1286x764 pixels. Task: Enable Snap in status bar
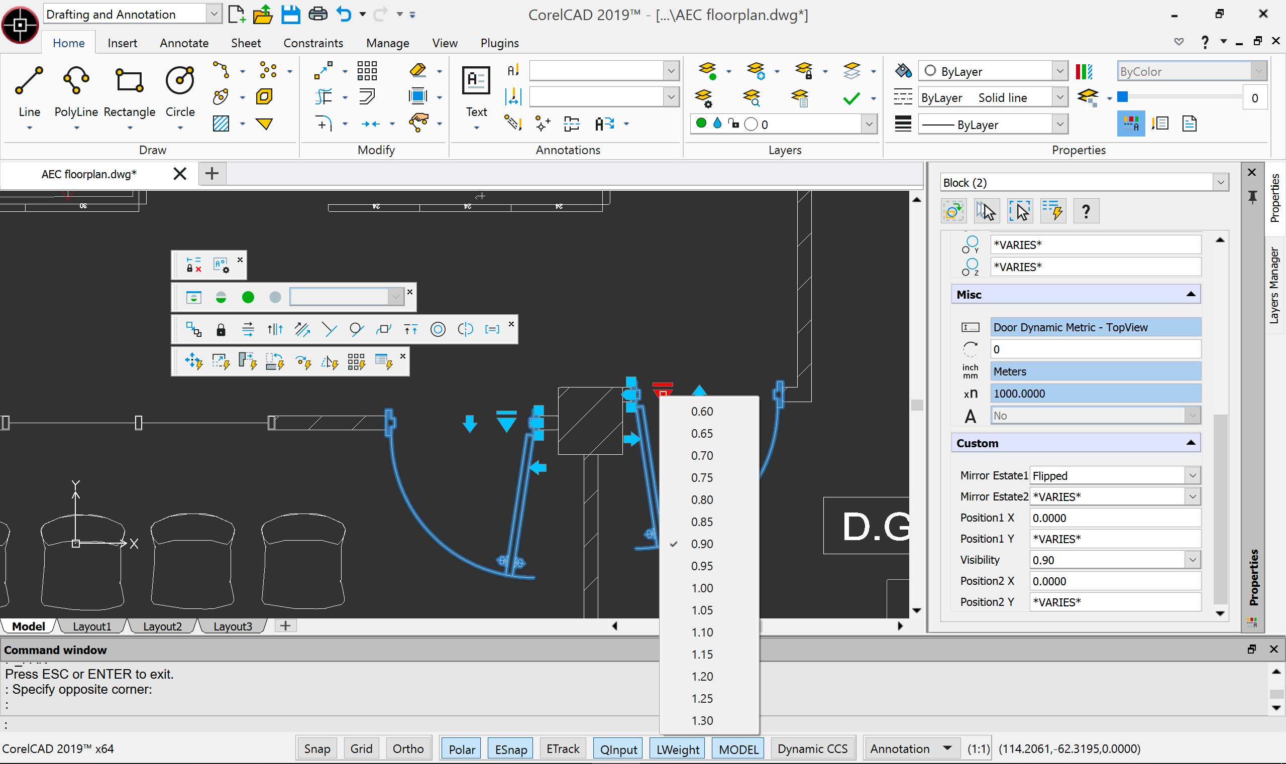coord(316,748)
